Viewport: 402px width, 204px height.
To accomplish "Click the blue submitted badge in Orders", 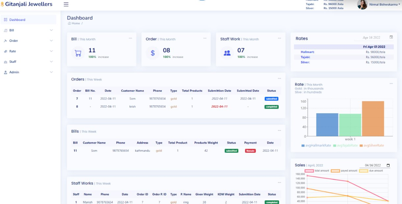I will (x=271, y=99).
